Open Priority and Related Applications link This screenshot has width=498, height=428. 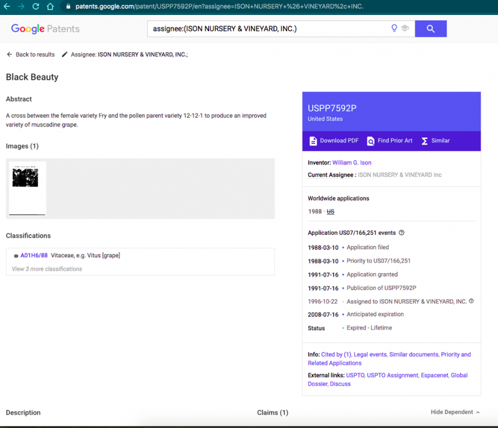pyautogui.click(x=389, y=358)
